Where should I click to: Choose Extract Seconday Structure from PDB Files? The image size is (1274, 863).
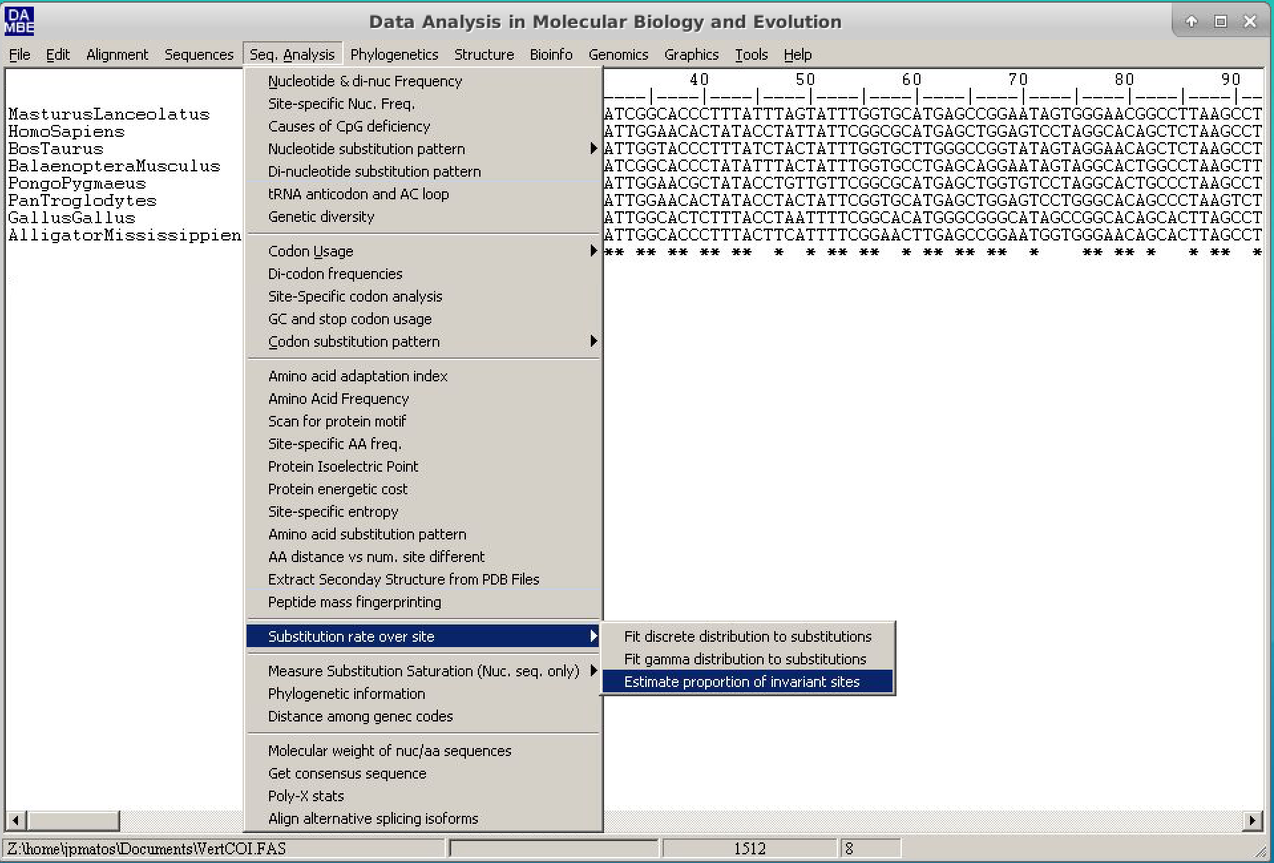click(423, 579)
